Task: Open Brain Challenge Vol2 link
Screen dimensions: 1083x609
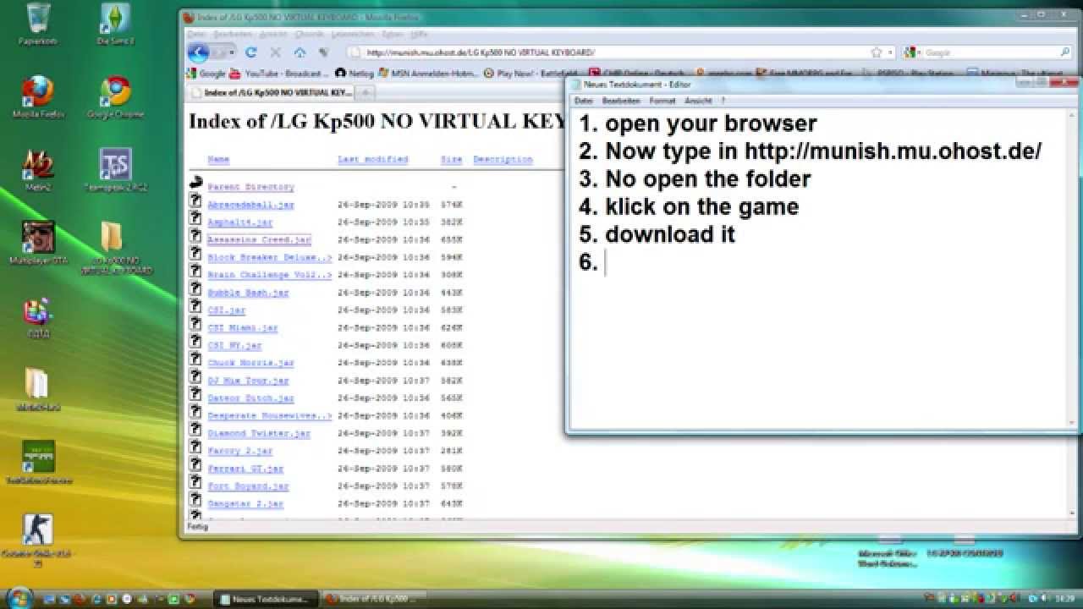Action: click(x=270, y=275)
